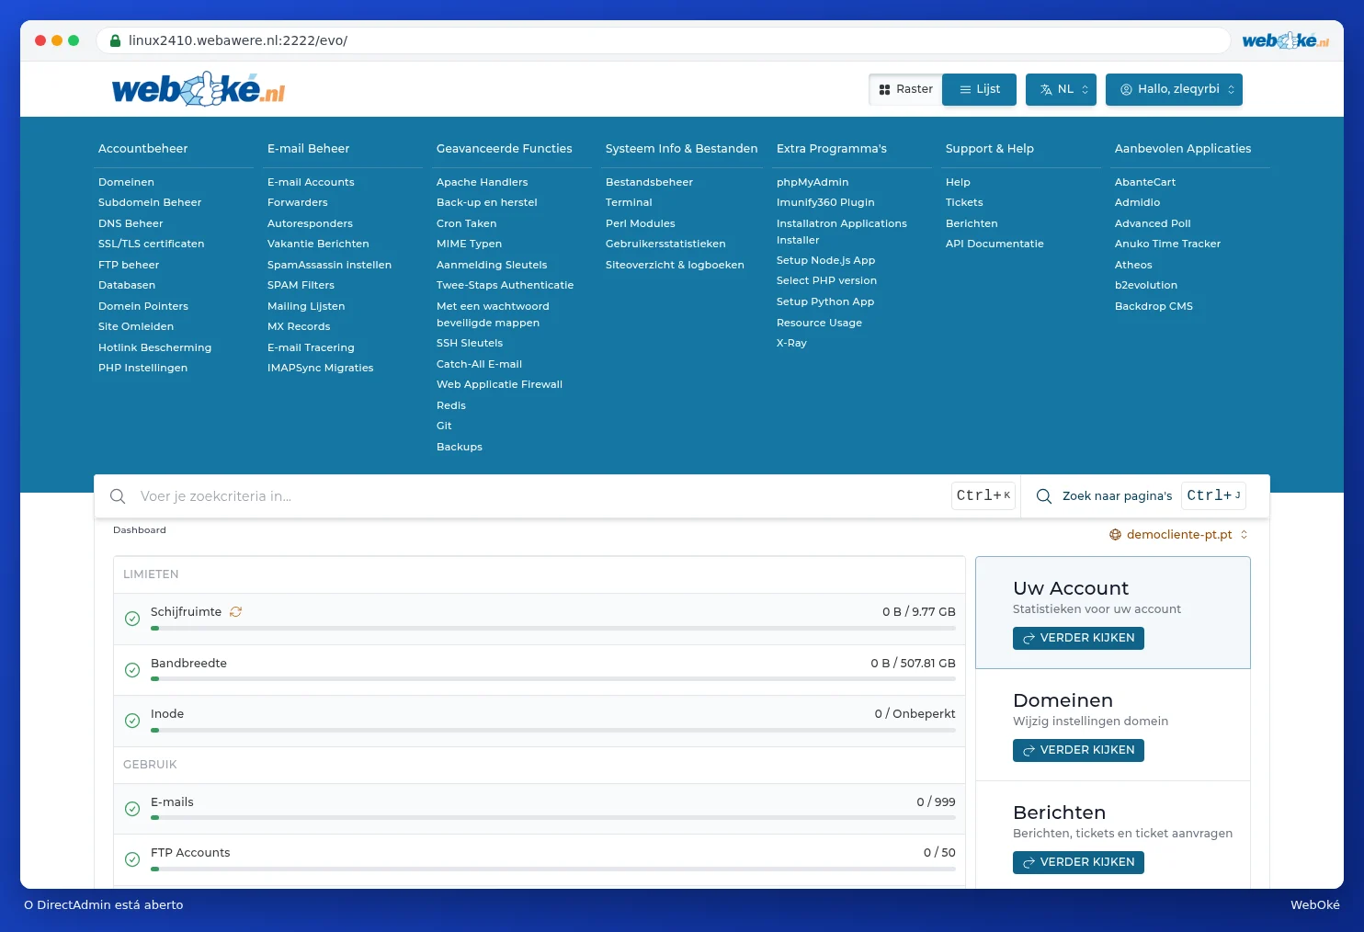Click the WebOké logo in browser top-right corner
This screenshot has height=932, width=1364.
pos(1285,40)
